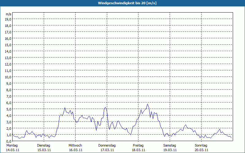
Task: Click the wind peak just before the Donnerstag gridline
Action: coord(105,107)
